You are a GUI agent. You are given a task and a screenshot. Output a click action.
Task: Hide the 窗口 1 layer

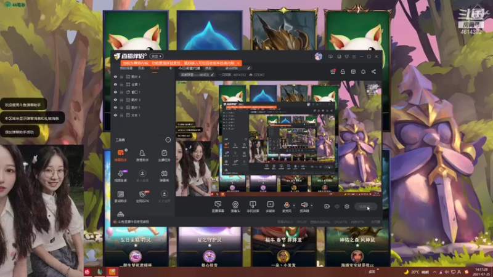(115, 92)
